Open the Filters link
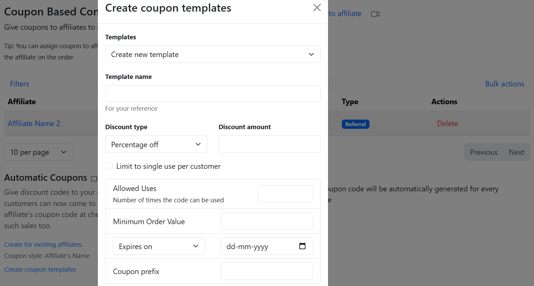The width and height of the screenshot is (534, 286). pos(19,84)
